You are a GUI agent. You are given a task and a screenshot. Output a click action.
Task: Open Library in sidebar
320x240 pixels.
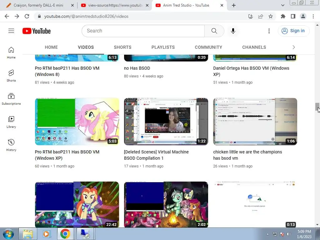pyautogui.click(x=11, y=122)
